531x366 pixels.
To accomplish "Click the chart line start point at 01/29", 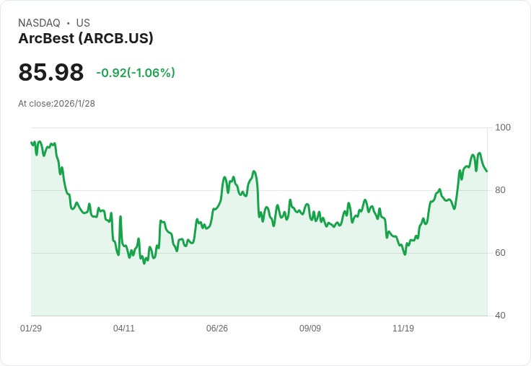I will [32, 143].
